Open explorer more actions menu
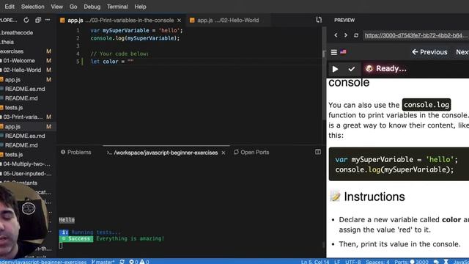 click(x=48, y=20)
